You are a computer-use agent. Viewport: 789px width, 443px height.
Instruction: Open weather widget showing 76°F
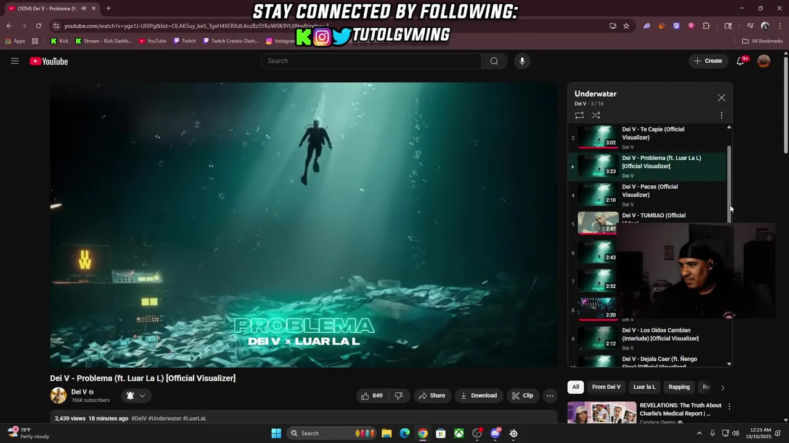(x=29, y=433)
